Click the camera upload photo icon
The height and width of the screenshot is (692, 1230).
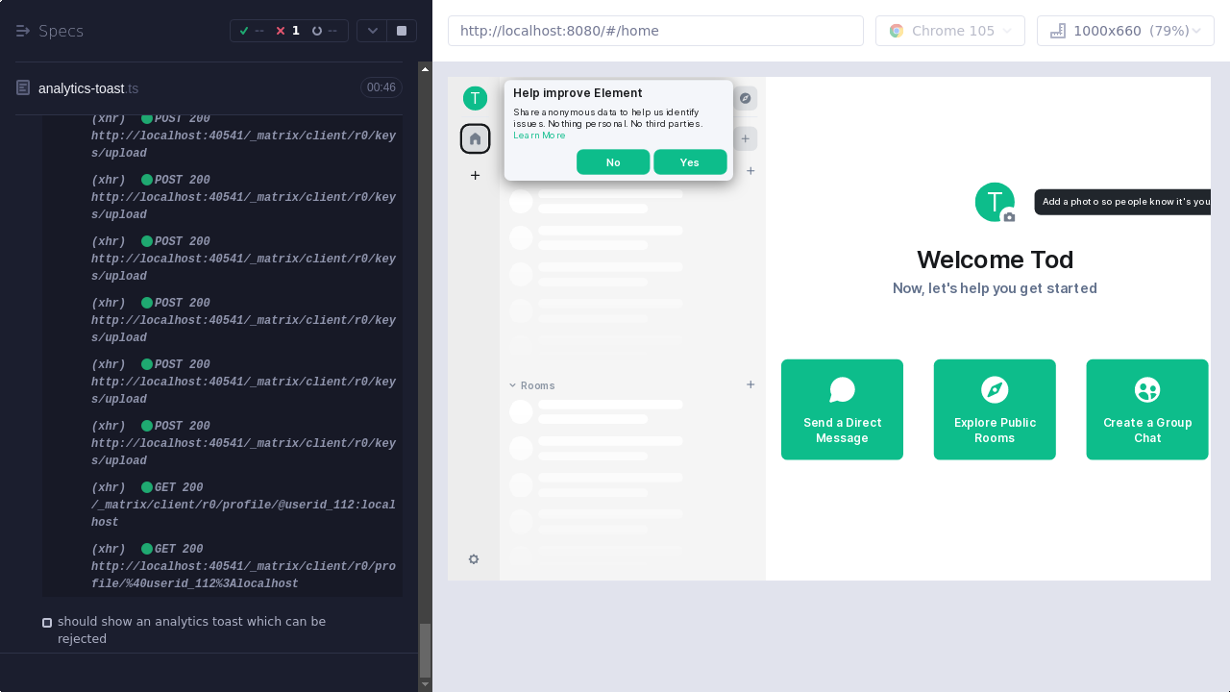click(x=1009, y=217)
